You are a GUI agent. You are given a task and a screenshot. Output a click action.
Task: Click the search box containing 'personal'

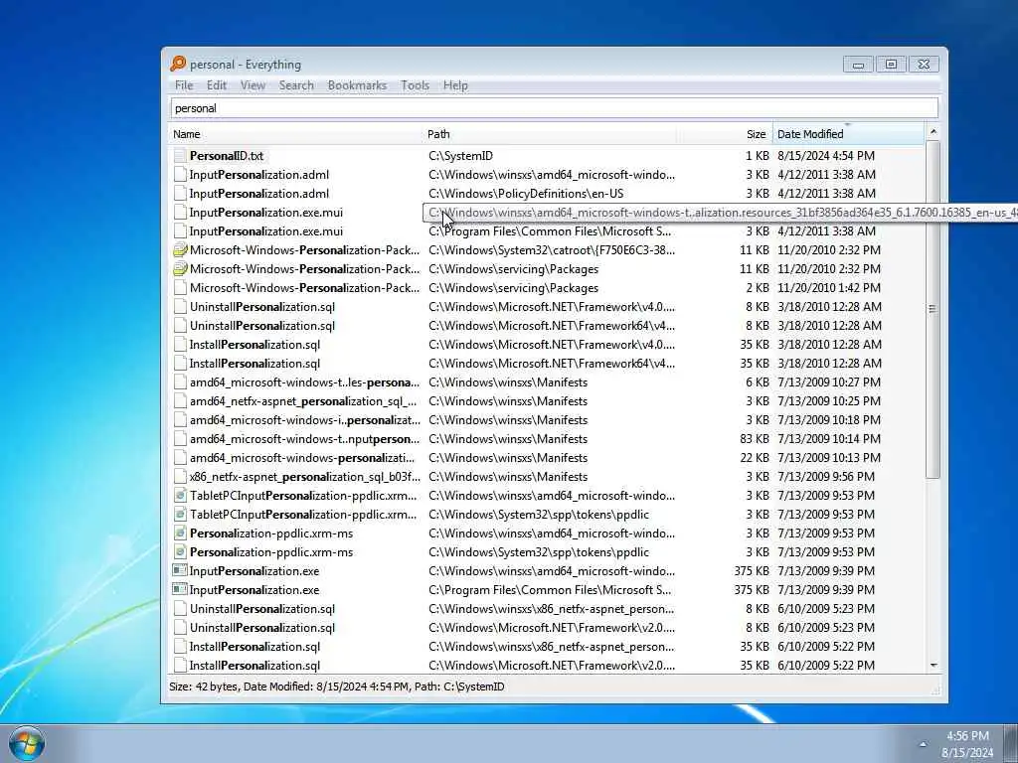pyautogui.click(x=555, y=108)
